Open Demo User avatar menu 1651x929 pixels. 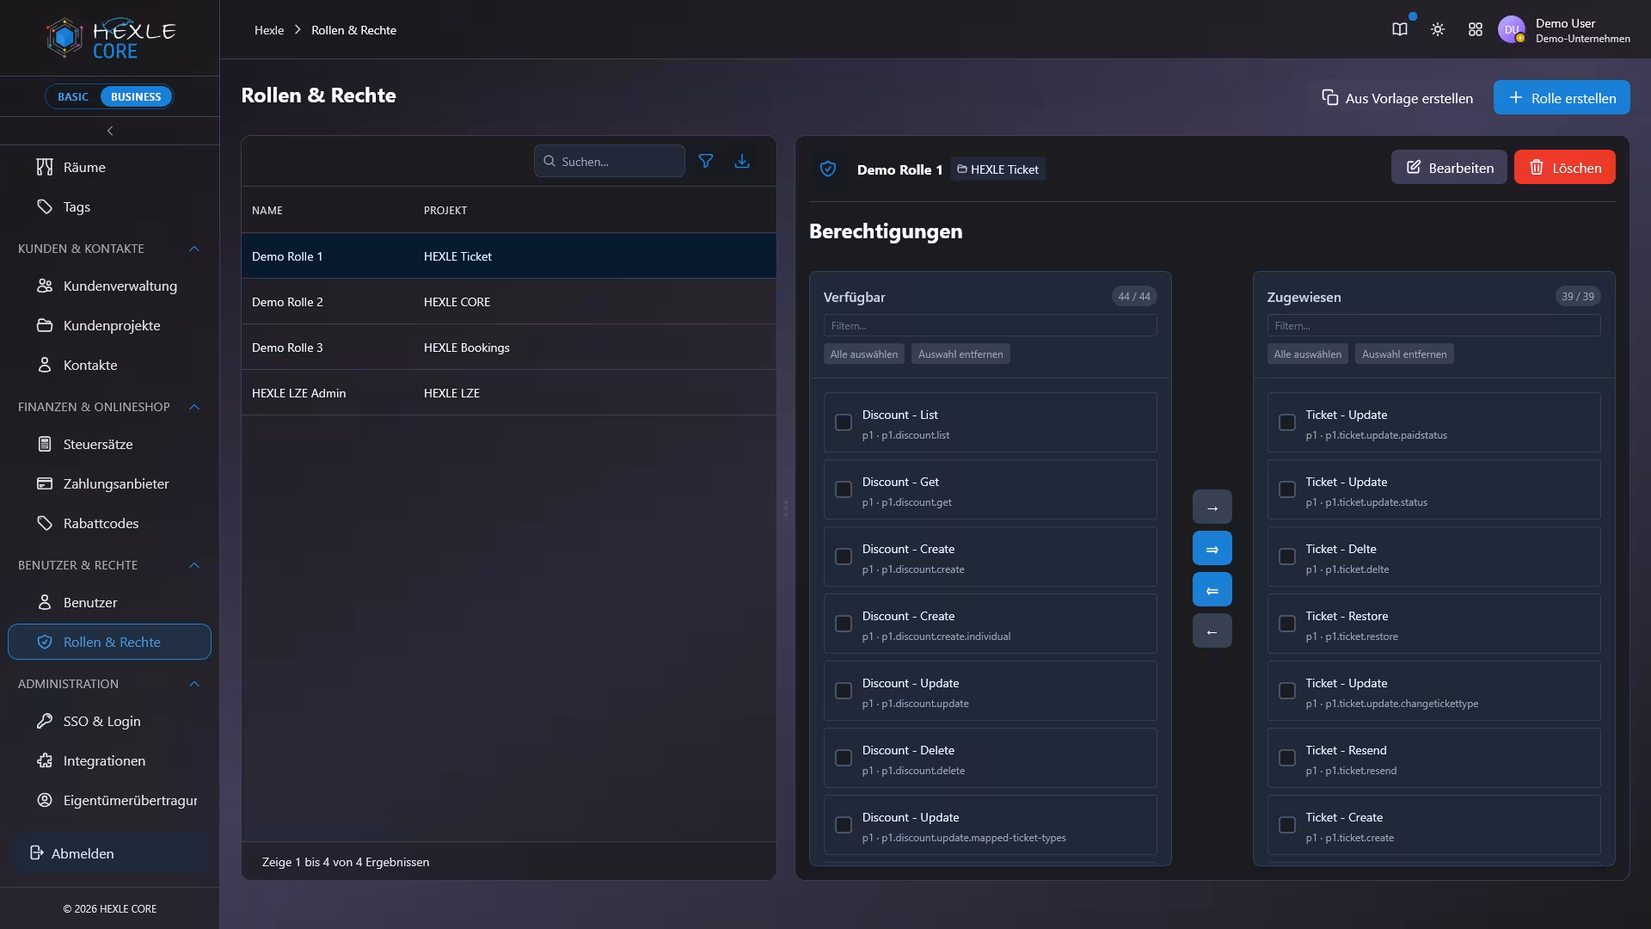coord(1511,29)
